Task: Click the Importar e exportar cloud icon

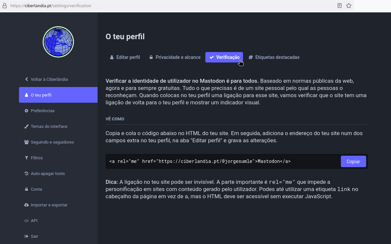Action: click(x=27, y=205)
